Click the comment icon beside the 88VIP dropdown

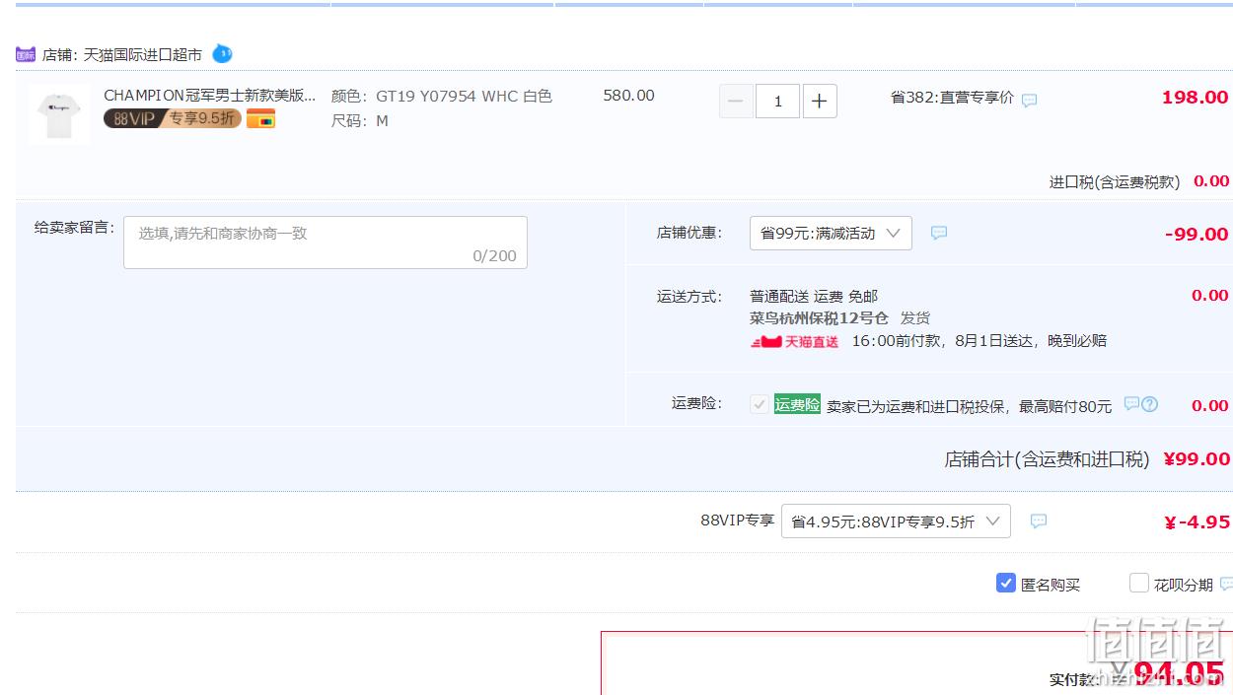[1039, 521]
